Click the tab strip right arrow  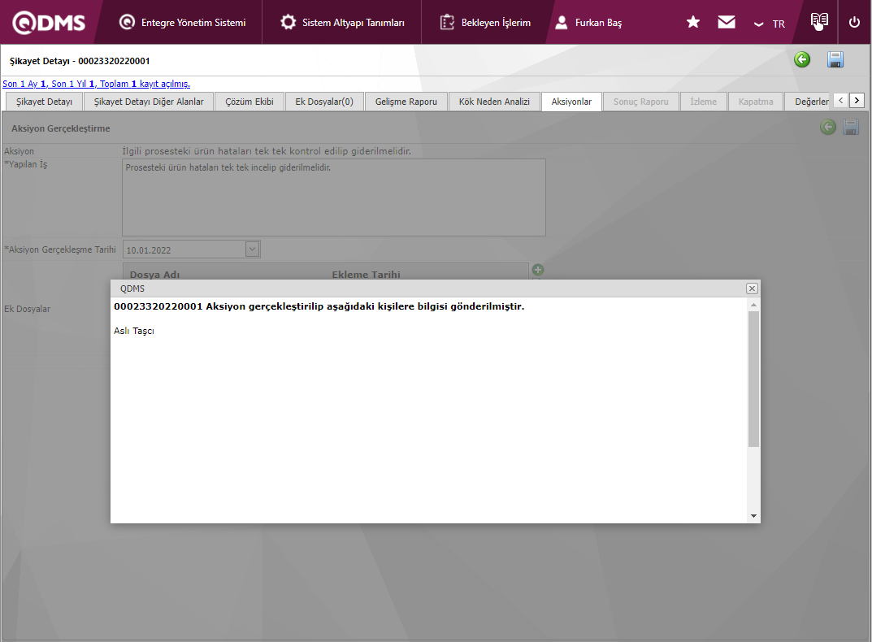click(857, 101)
